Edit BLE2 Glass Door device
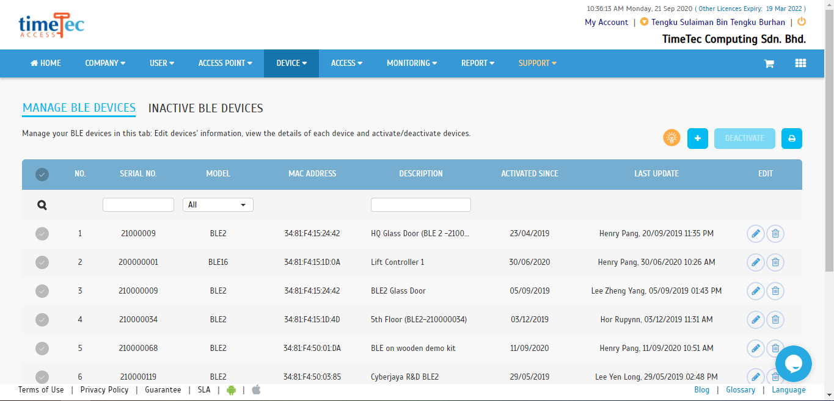The width and height of the screenshot is (834, 401). [x=756, y=291]
